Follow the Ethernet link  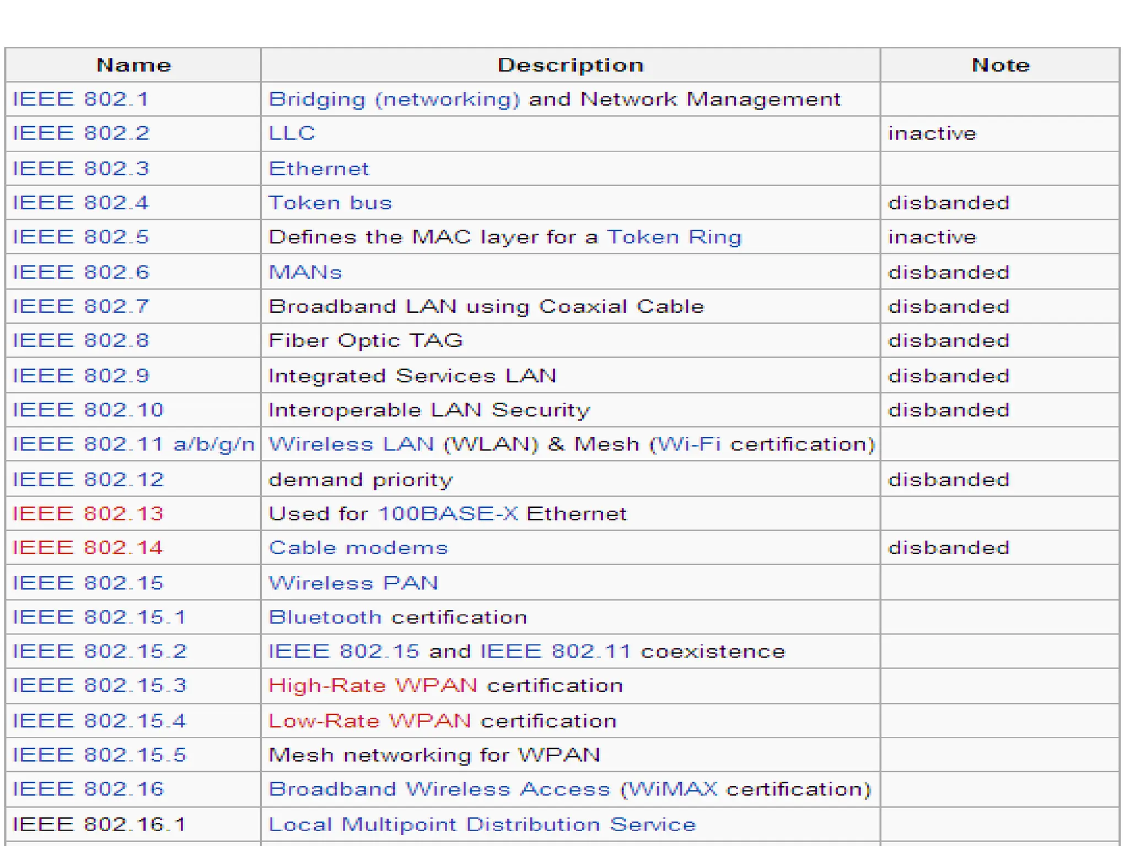click(x=319, y=169)
